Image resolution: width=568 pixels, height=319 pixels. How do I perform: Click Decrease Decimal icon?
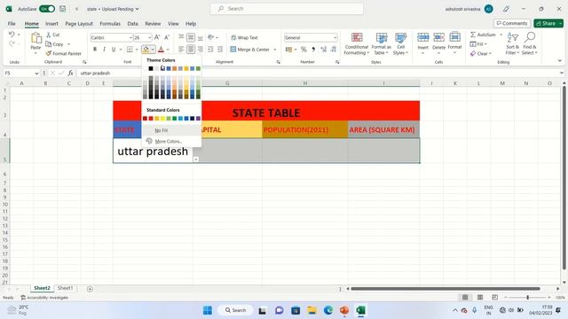click(334, 50)
